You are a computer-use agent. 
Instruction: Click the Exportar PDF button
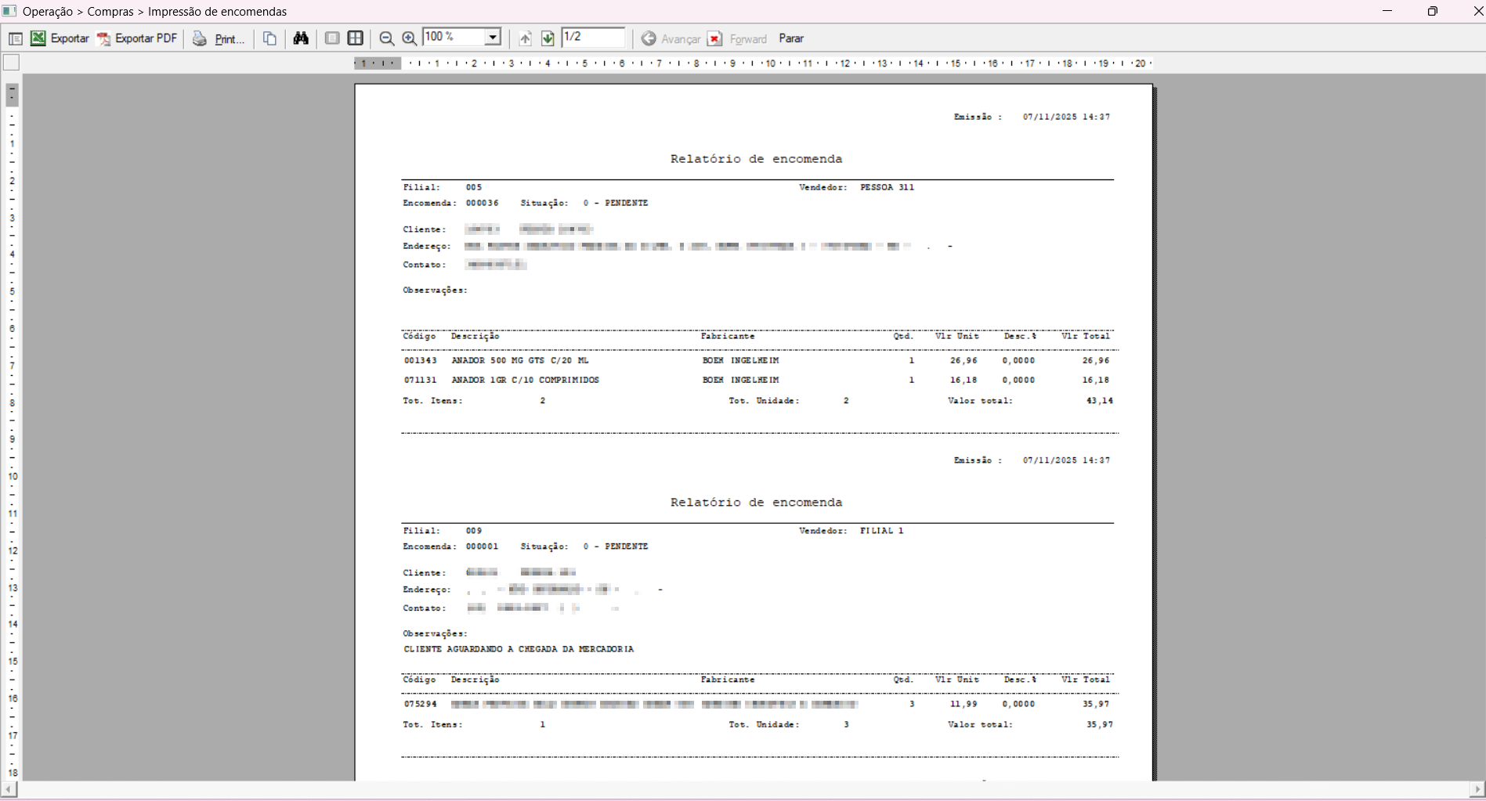click(x=137, y=38)
